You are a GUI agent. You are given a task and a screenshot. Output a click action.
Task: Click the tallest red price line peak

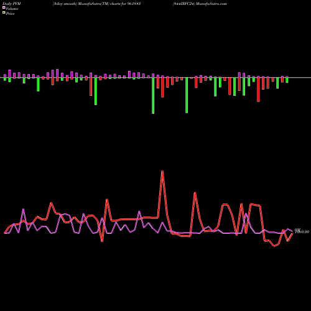[x=162, y=171]
